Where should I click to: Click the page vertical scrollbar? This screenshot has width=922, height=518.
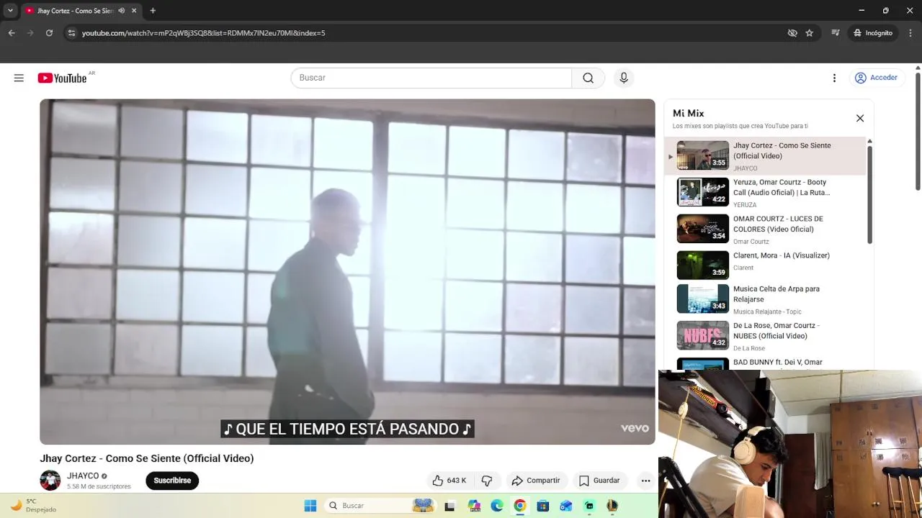[918, 133]
